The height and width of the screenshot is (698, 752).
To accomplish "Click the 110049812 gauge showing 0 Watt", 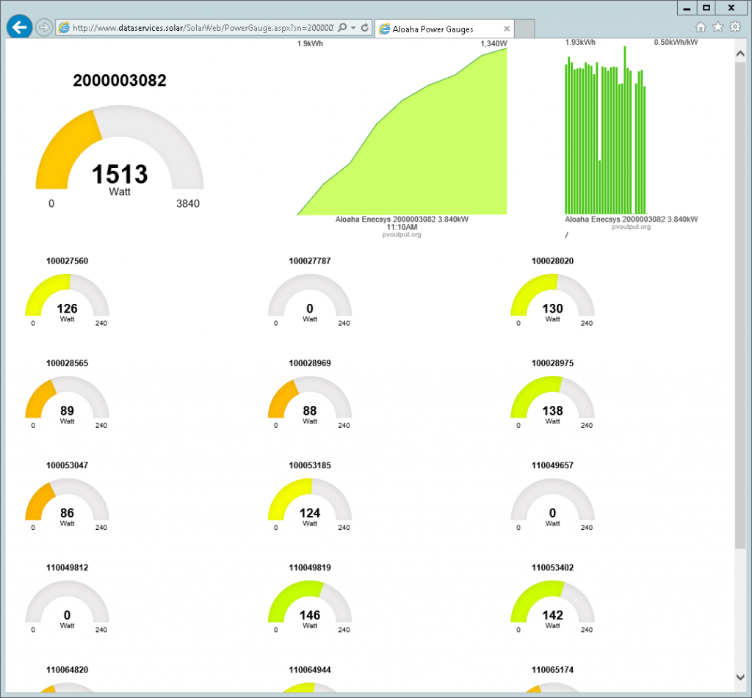I will [x=67, y=606].
